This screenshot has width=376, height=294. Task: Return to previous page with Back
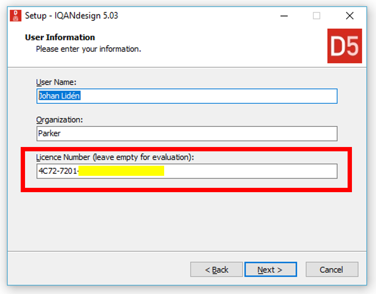click(x=217, y=269)
